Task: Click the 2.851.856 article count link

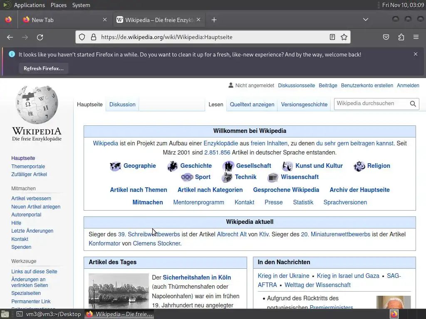Action: click(x=217, y=152)
